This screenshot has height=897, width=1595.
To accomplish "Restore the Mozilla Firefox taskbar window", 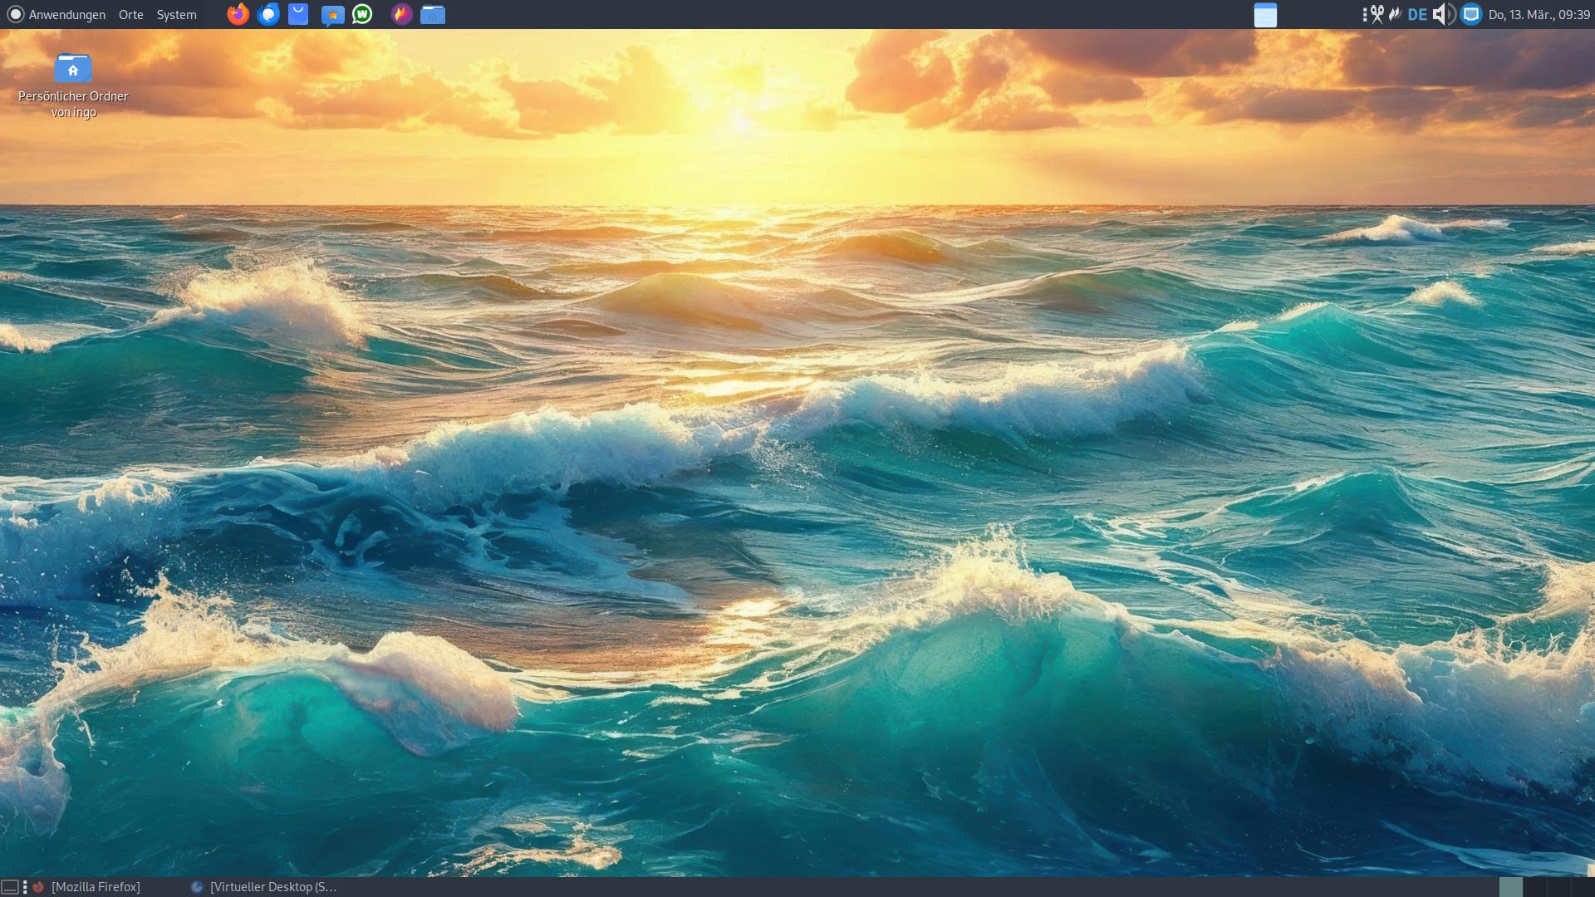I will (x=96, y=887).
